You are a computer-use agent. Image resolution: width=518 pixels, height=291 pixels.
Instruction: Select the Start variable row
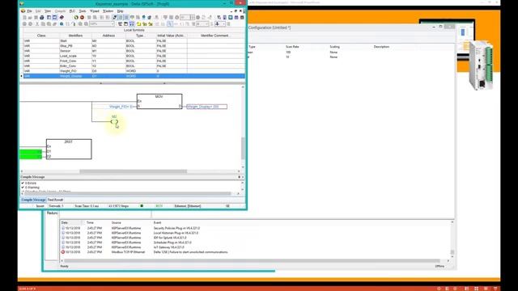tap(134, 41)
